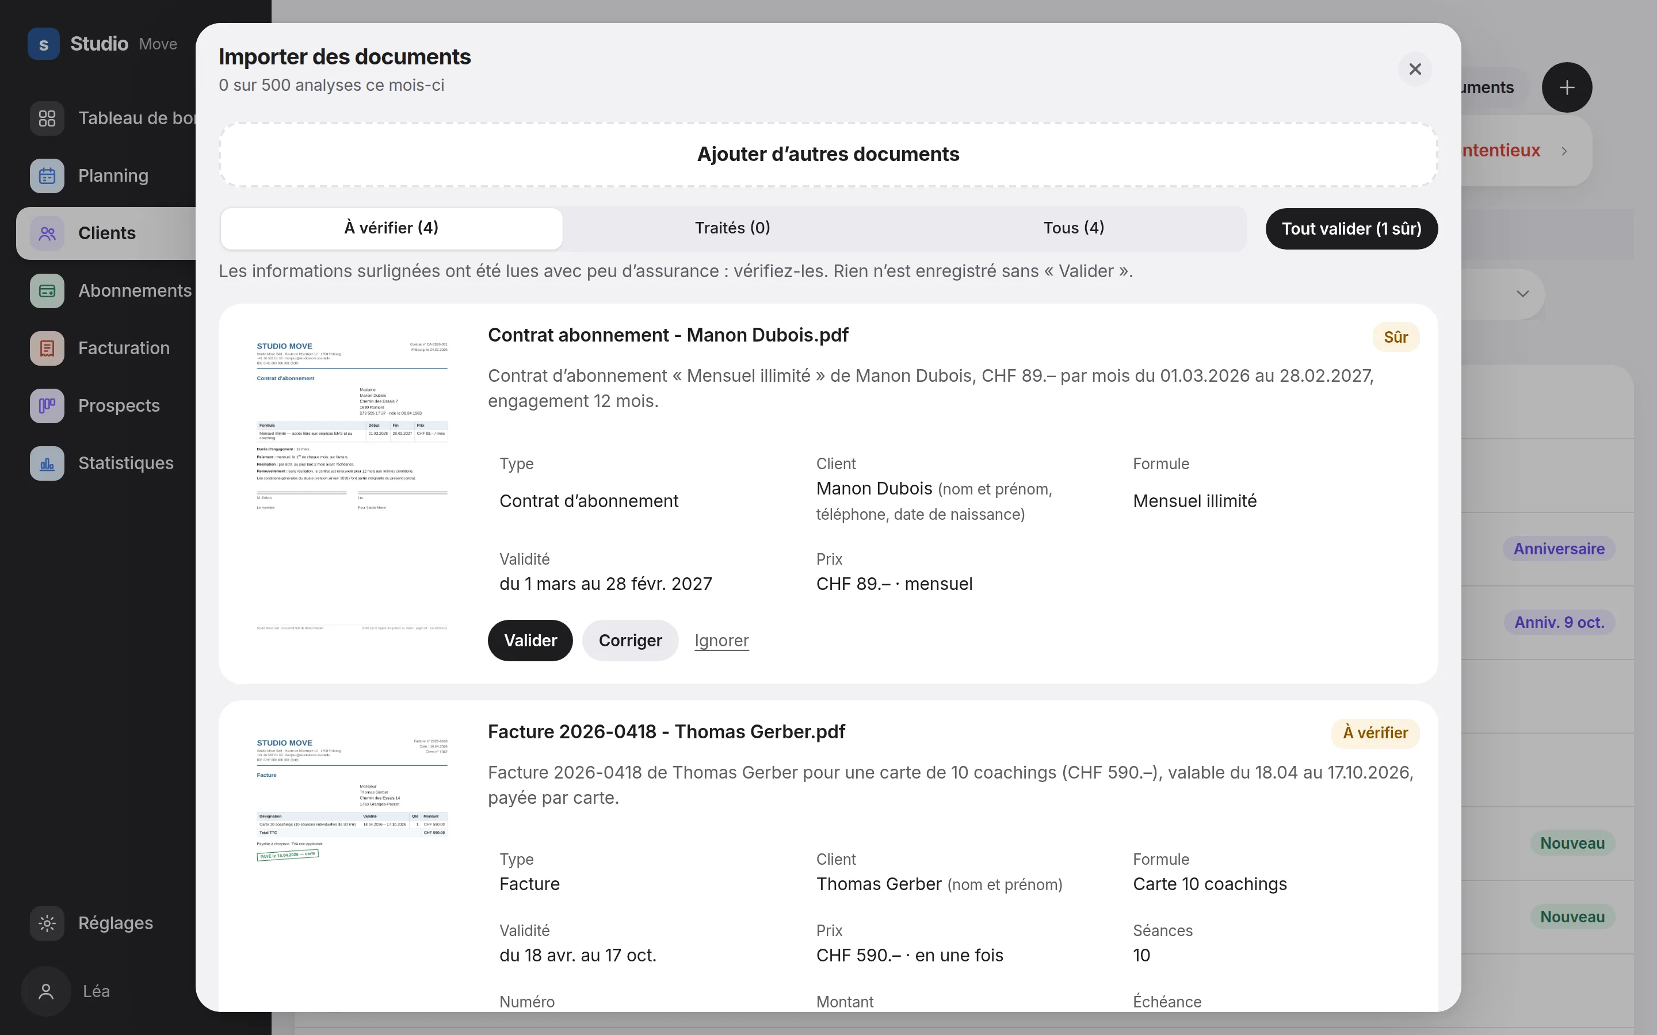Switch to the À vérifier (4) tab
Screen dimensions: 1657x1035
[x=391, y=228]
